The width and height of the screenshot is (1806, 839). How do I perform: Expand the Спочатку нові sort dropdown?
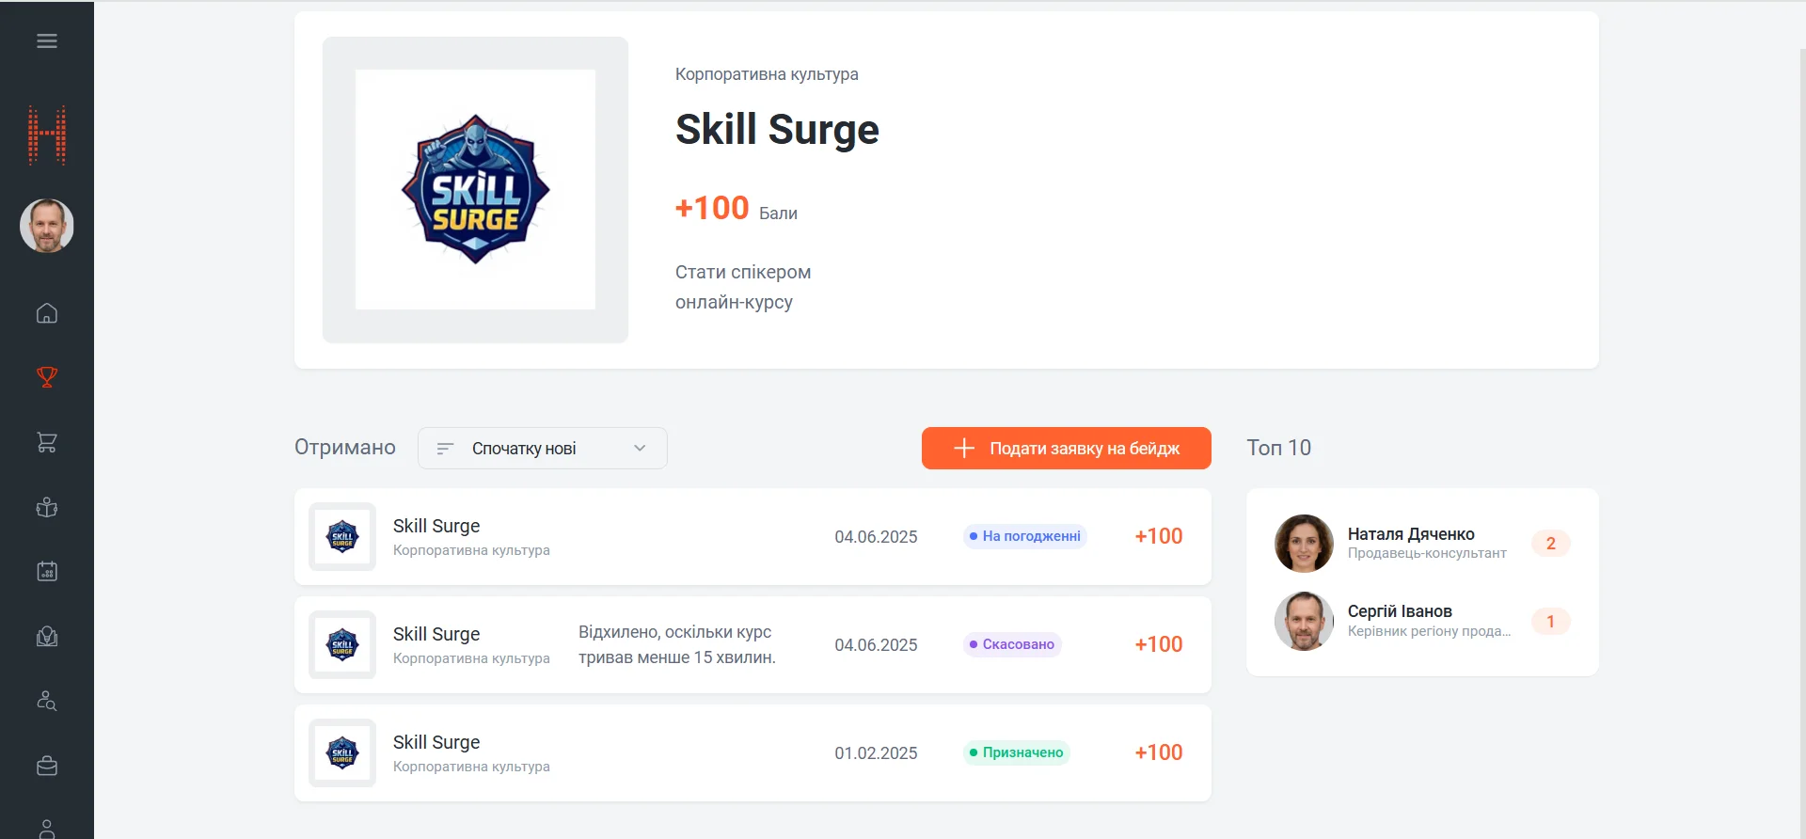click(x=543, y=449)
